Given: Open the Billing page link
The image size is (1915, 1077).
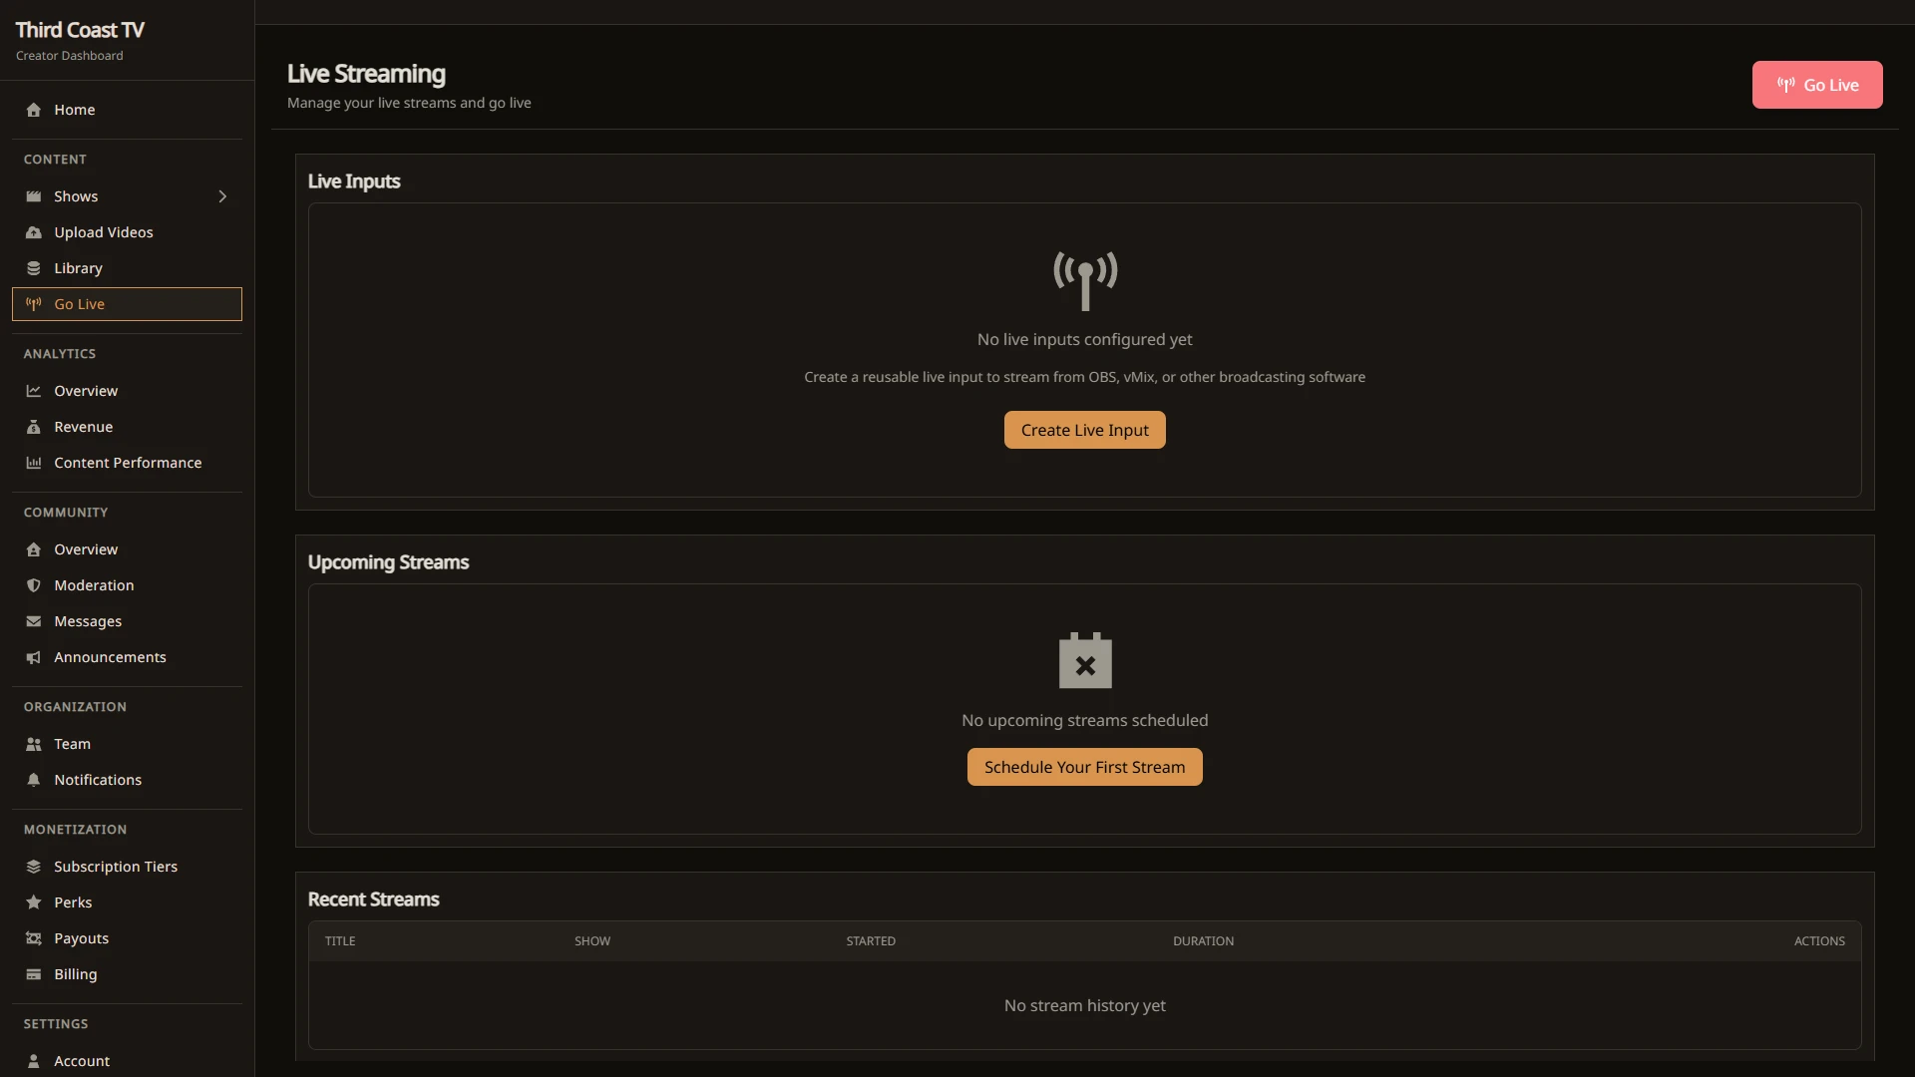Looking at the screenshot, I should point(127,974).
